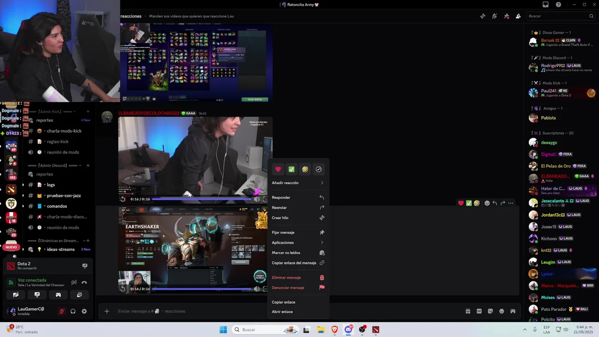Show hidden icons in the system tray

click(x=525, y=330)
